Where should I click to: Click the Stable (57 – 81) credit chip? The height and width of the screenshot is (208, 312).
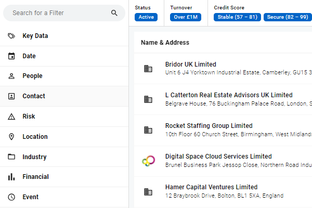click(x=237, y=17)
